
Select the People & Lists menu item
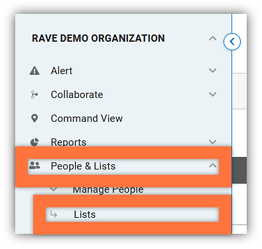(83, 166)
